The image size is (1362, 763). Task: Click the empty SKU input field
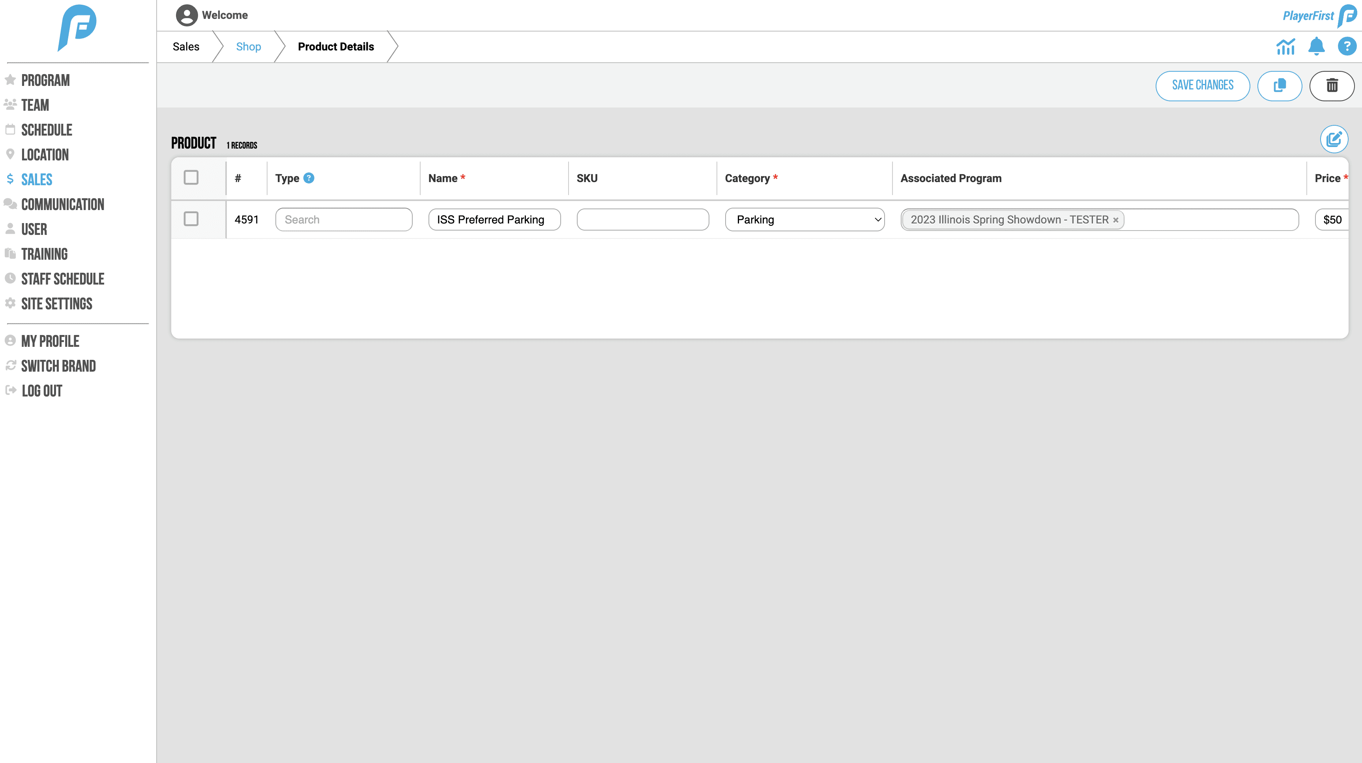(x=642, y=220)
